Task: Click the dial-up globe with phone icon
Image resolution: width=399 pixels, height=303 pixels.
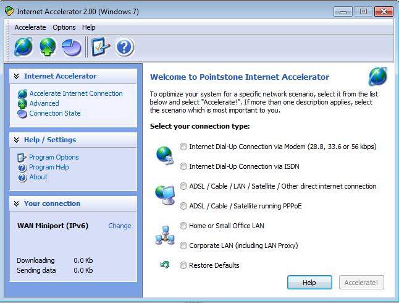Action: pos(165,155)
